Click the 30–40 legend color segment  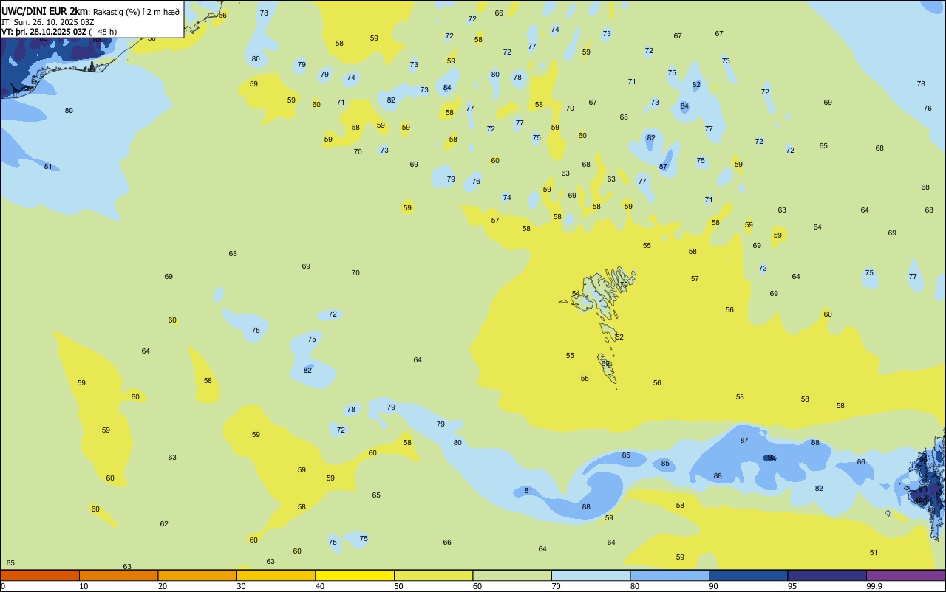click(x=276, y=575)
